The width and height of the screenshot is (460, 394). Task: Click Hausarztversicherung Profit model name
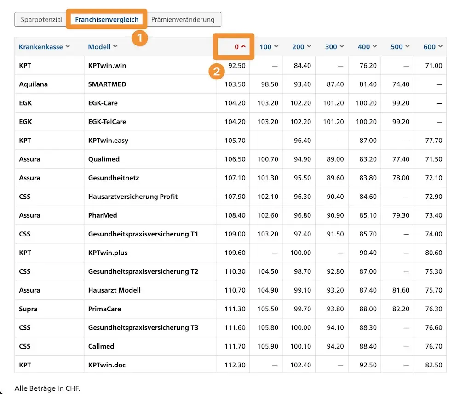coord(133,197)
